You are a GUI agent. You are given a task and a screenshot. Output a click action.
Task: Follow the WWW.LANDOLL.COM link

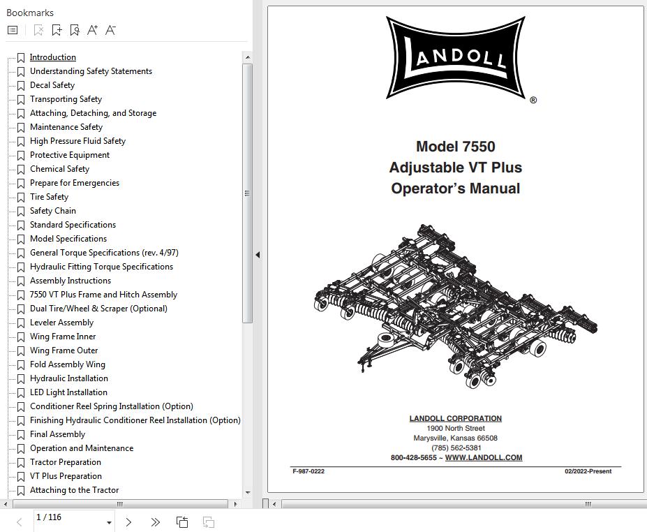click(x=484, y=458)
